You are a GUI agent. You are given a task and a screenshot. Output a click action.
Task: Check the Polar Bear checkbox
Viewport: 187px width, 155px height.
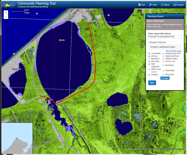pos(163,71)
